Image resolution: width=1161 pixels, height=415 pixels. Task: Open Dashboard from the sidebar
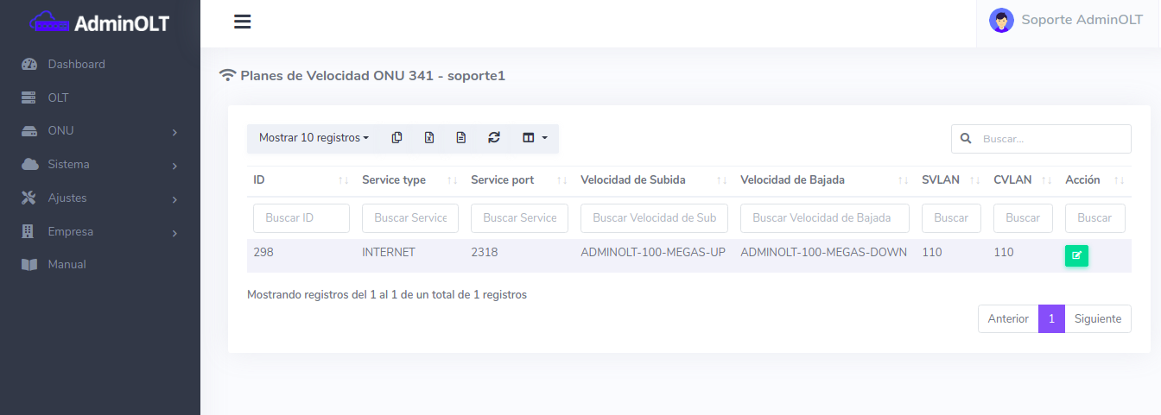click(x=76, y=64)
